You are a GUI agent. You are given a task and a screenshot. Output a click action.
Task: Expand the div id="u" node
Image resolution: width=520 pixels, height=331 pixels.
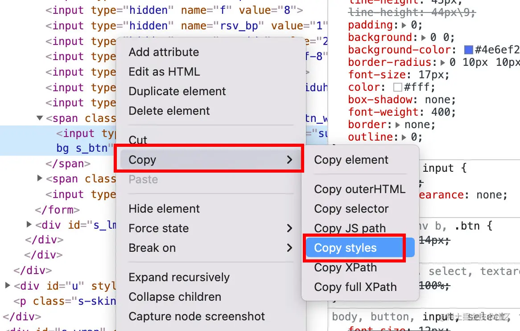point(8,285)
